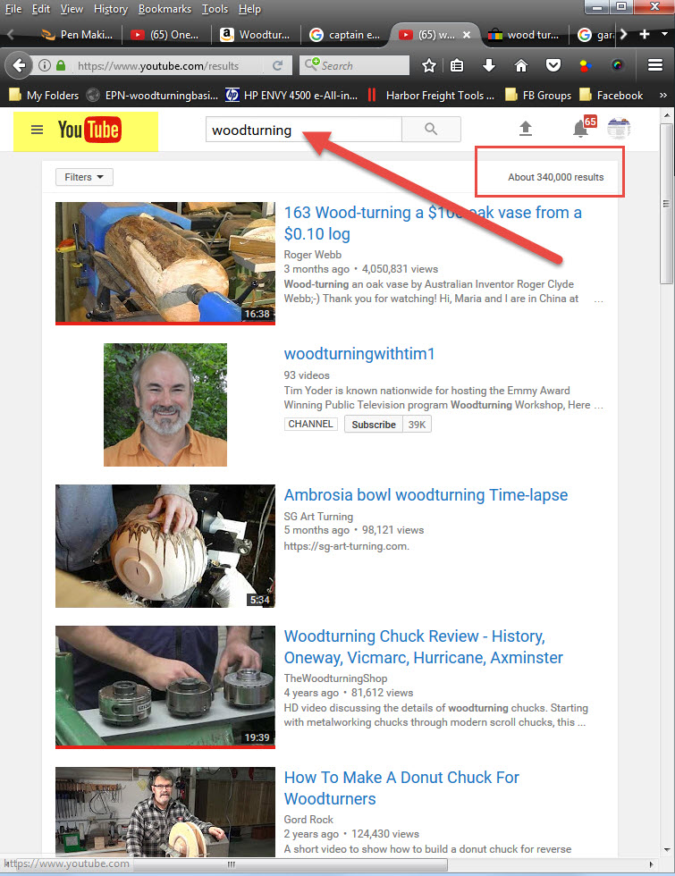Open the Firefox hamburger menu

(x=655, y=65)
